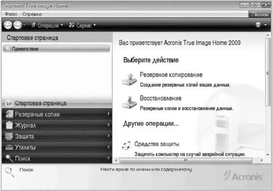273x191 pixels.
Task: Go back with the left navigation arrow
Action: point(8,25)
